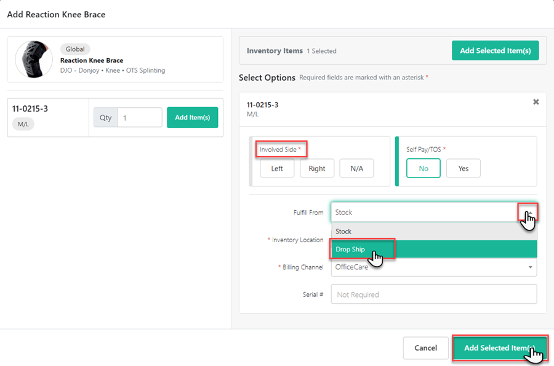The width and height of the screenshot is (554, 366).
Task: Choose N/A for Involved Side
Action: click(356, 168)
